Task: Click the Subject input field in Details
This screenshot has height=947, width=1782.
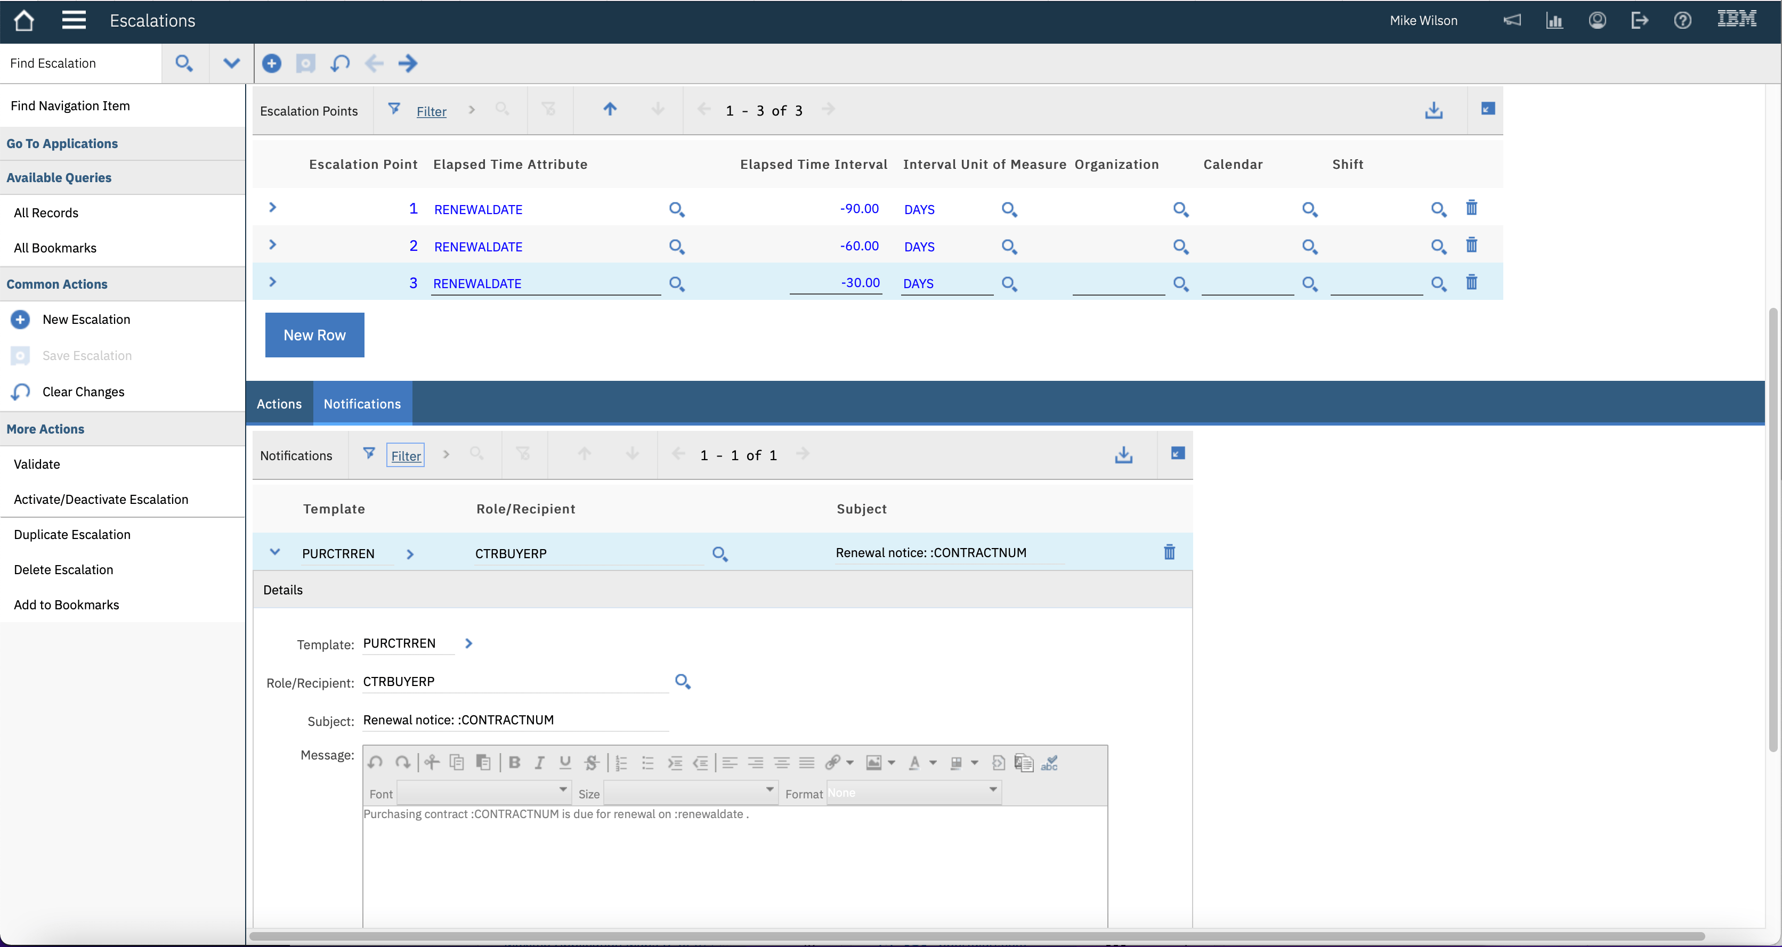Action: 515,720
